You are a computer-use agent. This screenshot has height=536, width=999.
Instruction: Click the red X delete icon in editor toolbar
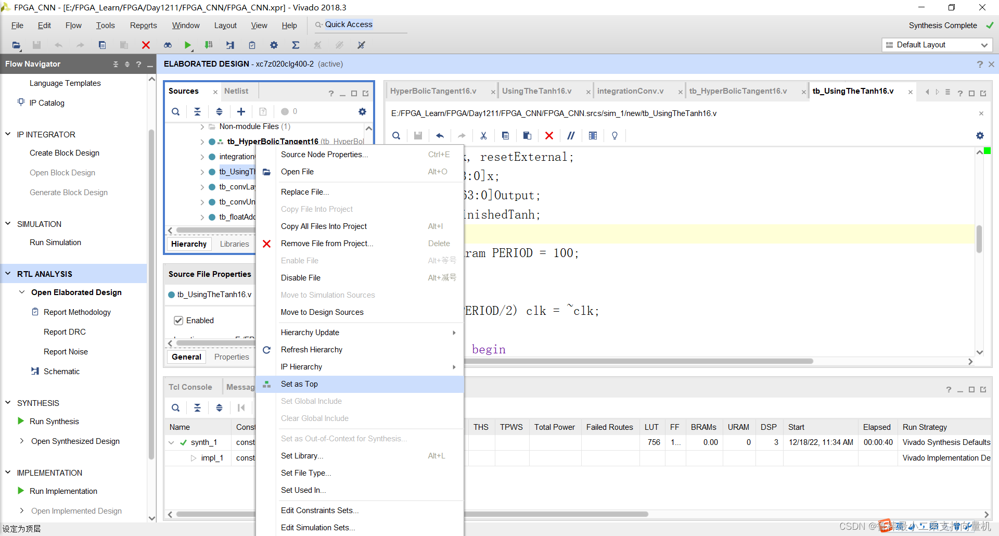549,136
